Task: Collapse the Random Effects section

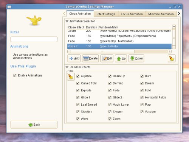Action: (67, 67)
